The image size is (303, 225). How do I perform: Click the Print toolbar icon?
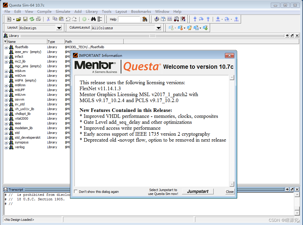pyautogui.click(x=39, y=19)
